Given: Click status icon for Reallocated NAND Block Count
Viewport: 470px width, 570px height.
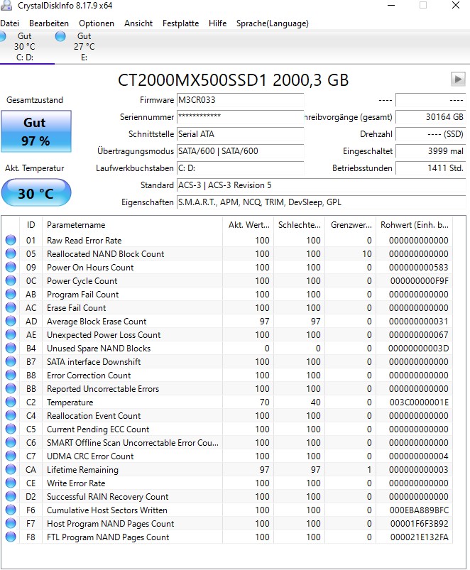Looking at the screenshot, I should pos(11,253).
